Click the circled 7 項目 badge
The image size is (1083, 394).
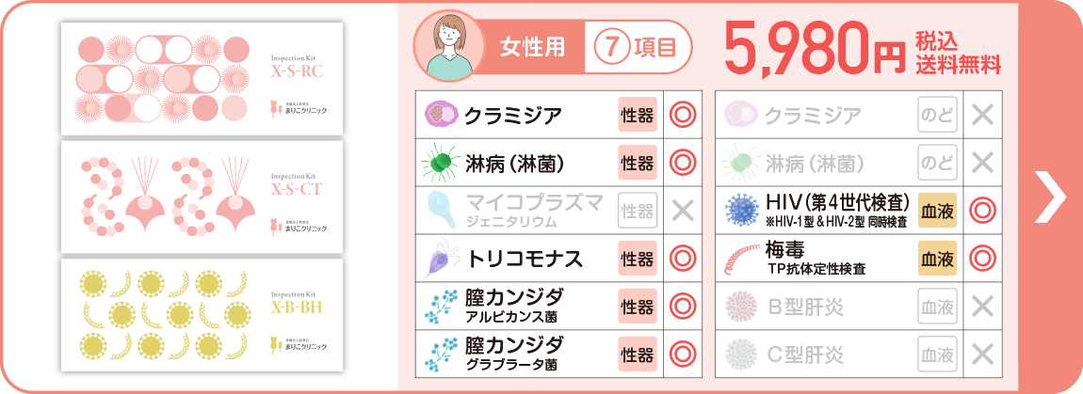[x=638, y=47]
